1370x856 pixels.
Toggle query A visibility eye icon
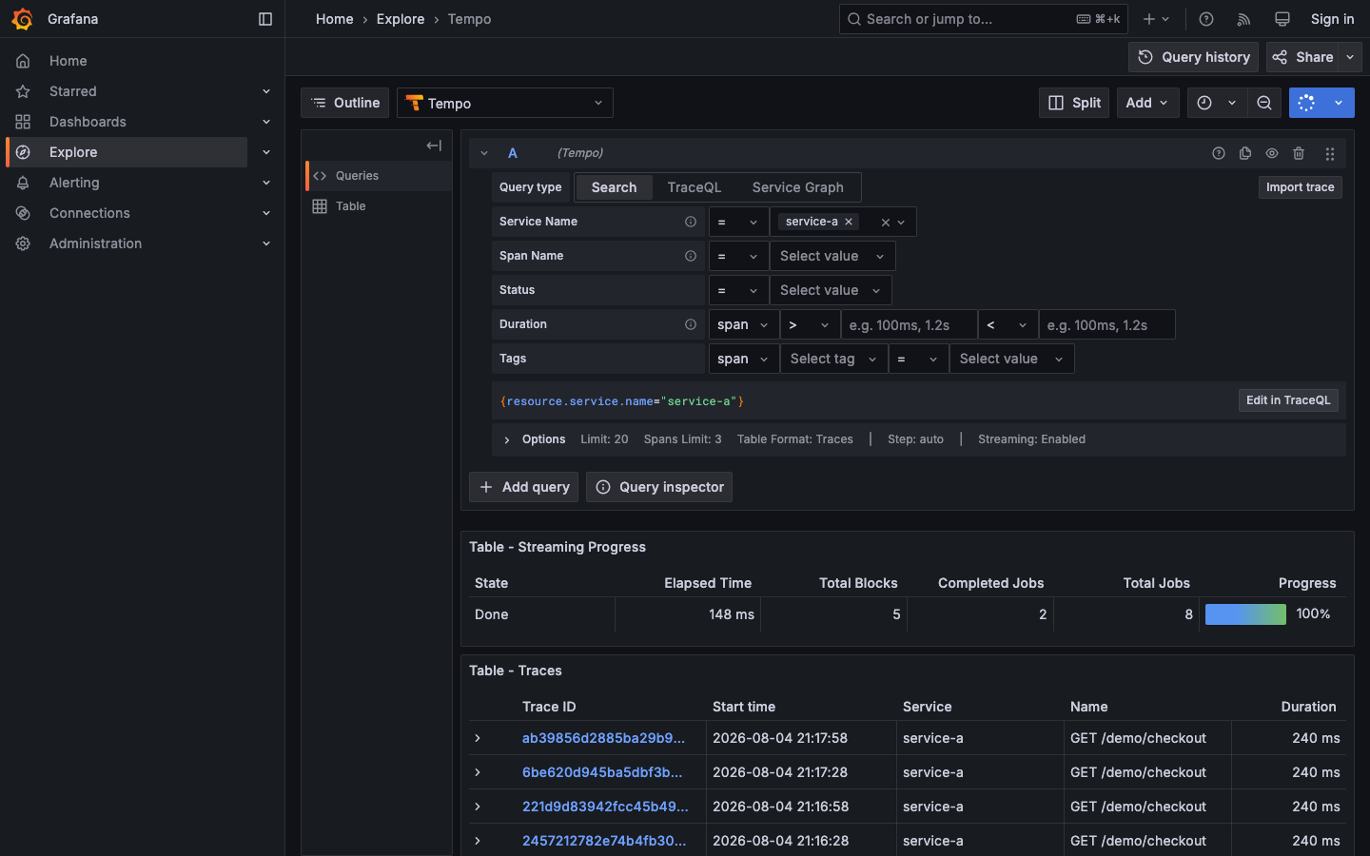pyautogui.click(x=1272, y=153)
